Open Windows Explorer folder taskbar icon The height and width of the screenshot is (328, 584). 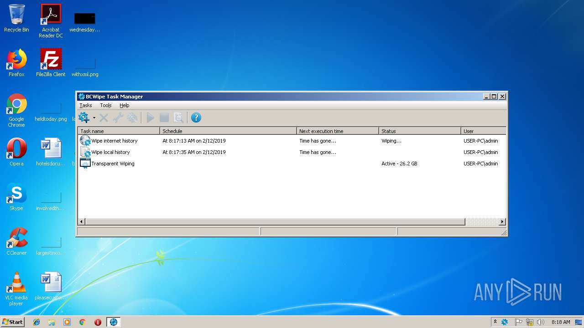[52, 322]
